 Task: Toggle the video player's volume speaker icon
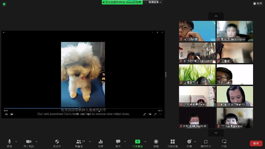6,114
